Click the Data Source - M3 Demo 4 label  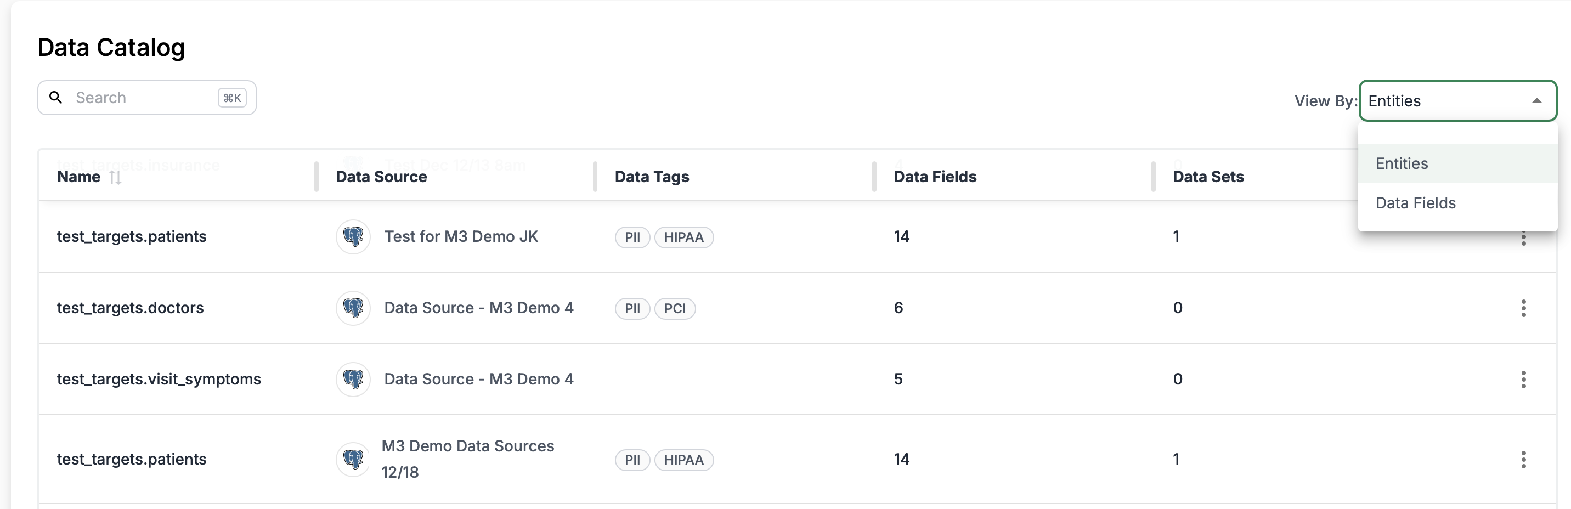coord(478,308)
